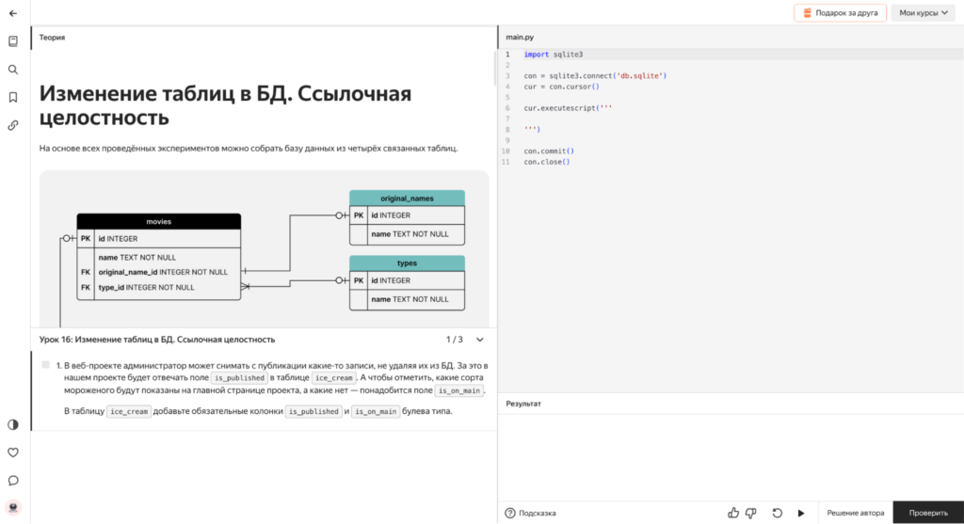Click the thumbs up icon
The image size is (964, 524).
tap(733, 513)
